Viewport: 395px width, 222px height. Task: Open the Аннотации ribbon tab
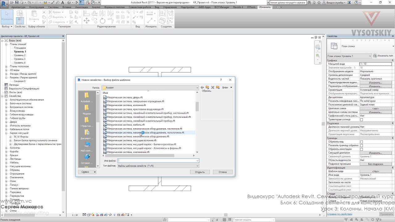click(x=81, y=7)
